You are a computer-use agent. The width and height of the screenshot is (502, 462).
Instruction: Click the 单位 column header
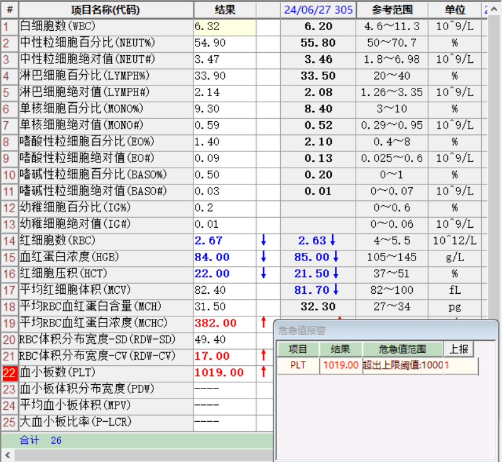(454, 9)
